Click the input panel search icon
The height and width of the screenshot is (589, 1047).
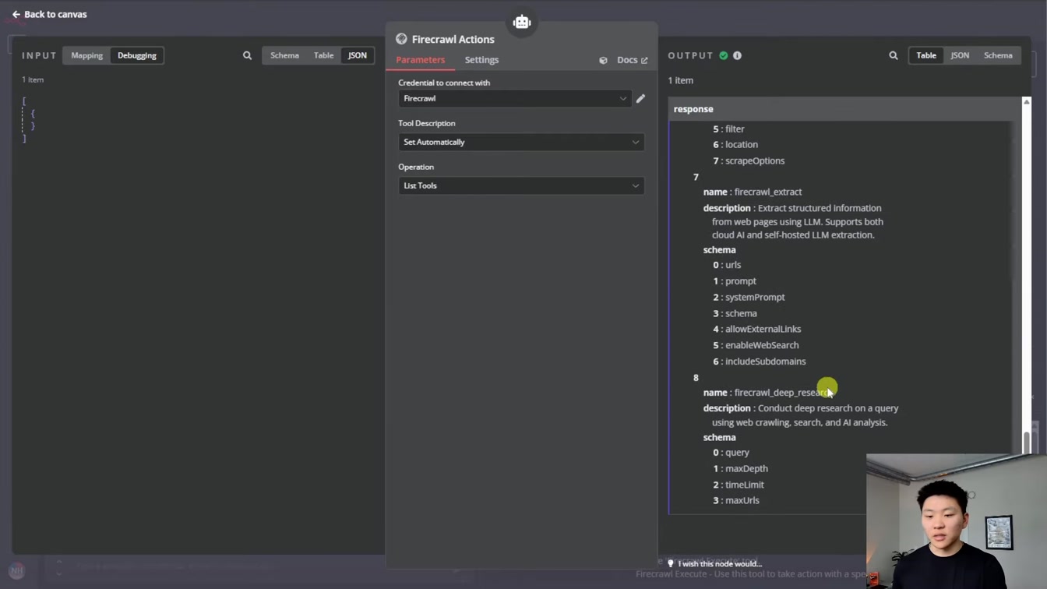point(247,55)
